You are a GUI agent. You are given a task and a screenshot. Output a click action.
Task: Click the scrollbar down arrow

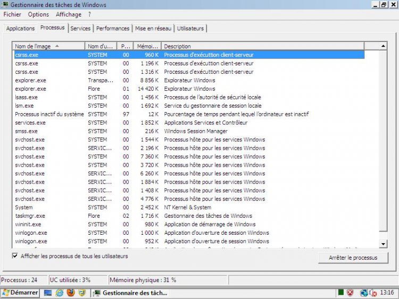383,244
